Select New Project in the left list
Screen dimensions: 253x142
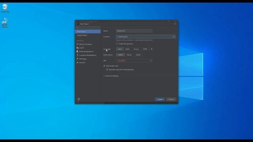coord(88,32)
